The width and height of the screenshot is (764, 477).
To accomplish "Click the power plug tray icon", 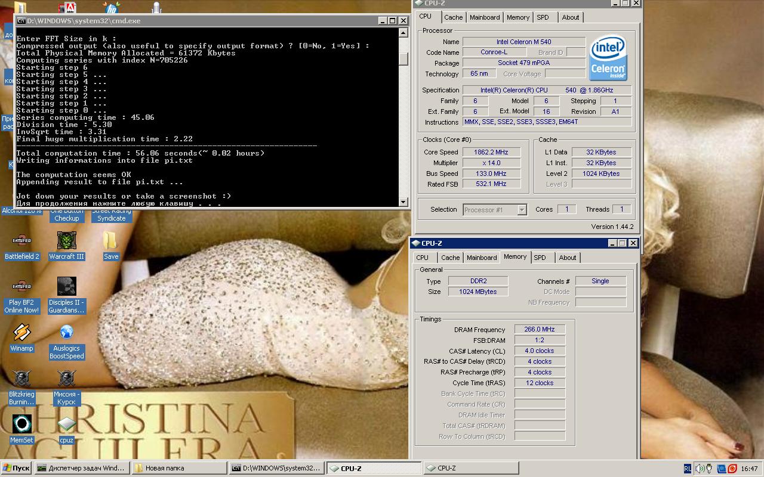I will click(710, 469).
